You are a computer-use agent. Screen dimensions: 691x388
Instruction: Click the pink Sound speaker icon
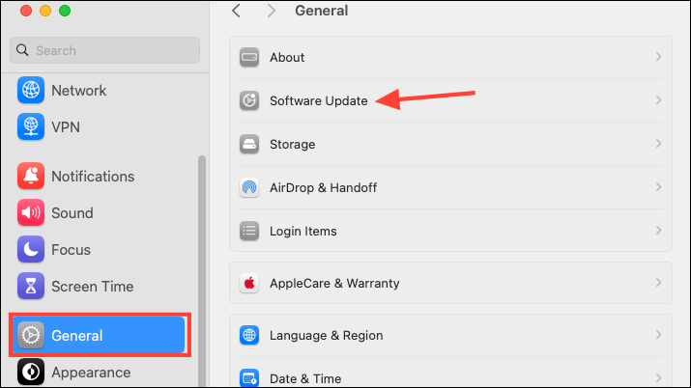point(31,212)
